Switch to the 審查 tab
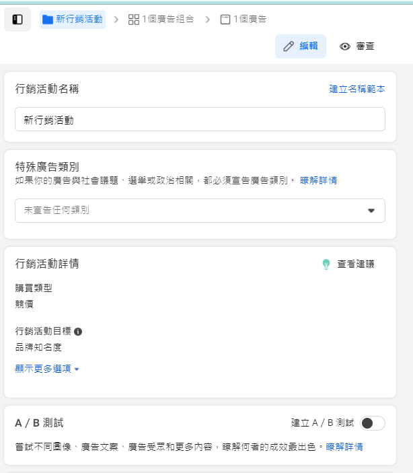Image resolution: width=413 pixels, height=473 pixels. click(x=357, y=46)
